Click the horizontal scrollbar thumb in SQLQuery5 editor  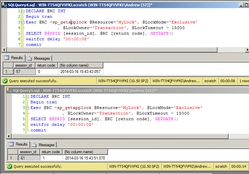tap(120, 136)
